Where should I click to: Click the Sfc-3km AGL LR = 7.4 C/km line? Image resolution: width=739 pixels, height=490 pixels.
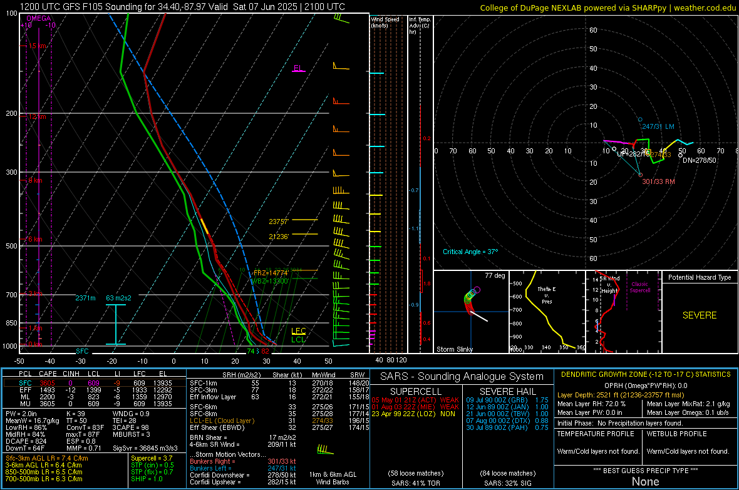[47, 458]
